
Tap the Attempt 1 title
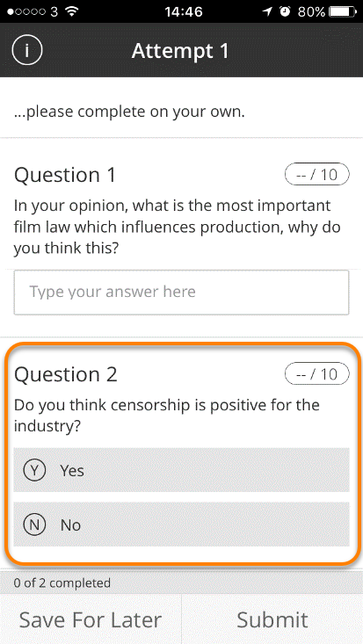pos(180,51)
